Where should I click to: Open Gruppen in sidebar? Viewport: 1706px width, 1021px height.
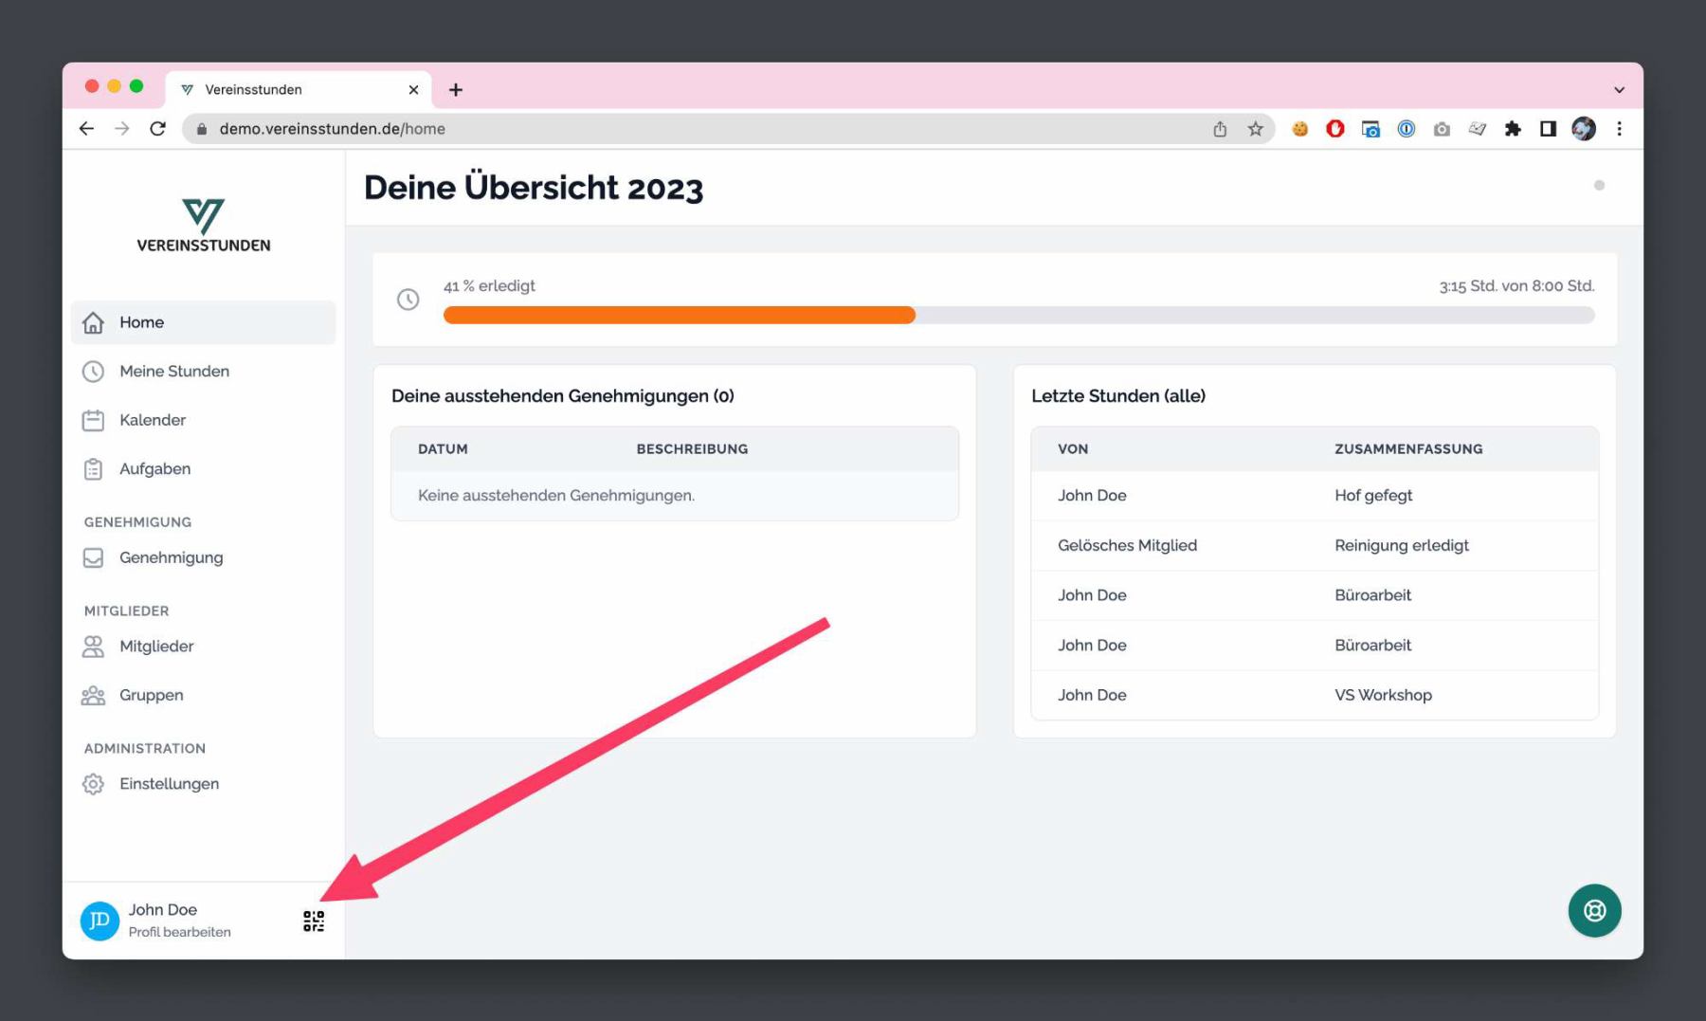tap(204, 695)
